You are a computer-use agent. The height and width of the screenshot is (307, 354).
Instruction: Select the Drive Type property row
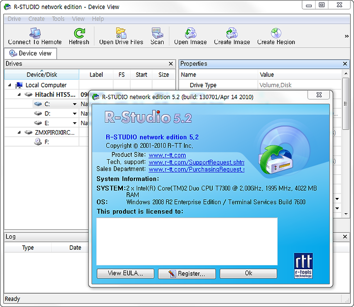pos(260,85)
